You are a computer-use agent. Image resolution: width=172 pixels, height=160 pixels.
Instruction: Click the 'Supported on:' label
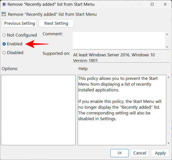point(56,53)
